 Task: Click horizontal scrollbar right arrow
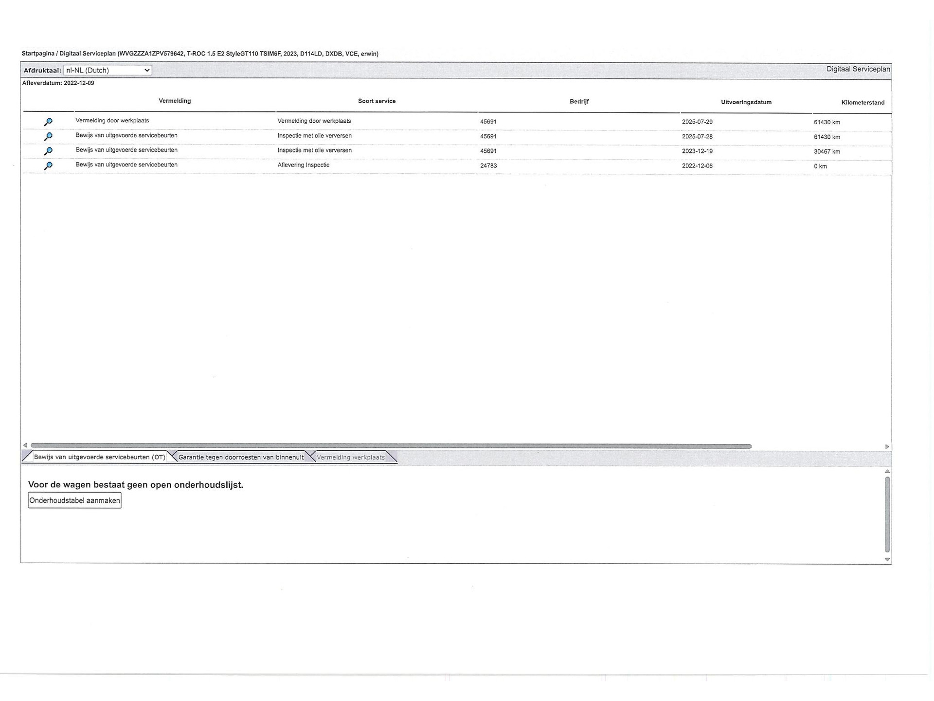click(x=887, y=446)
